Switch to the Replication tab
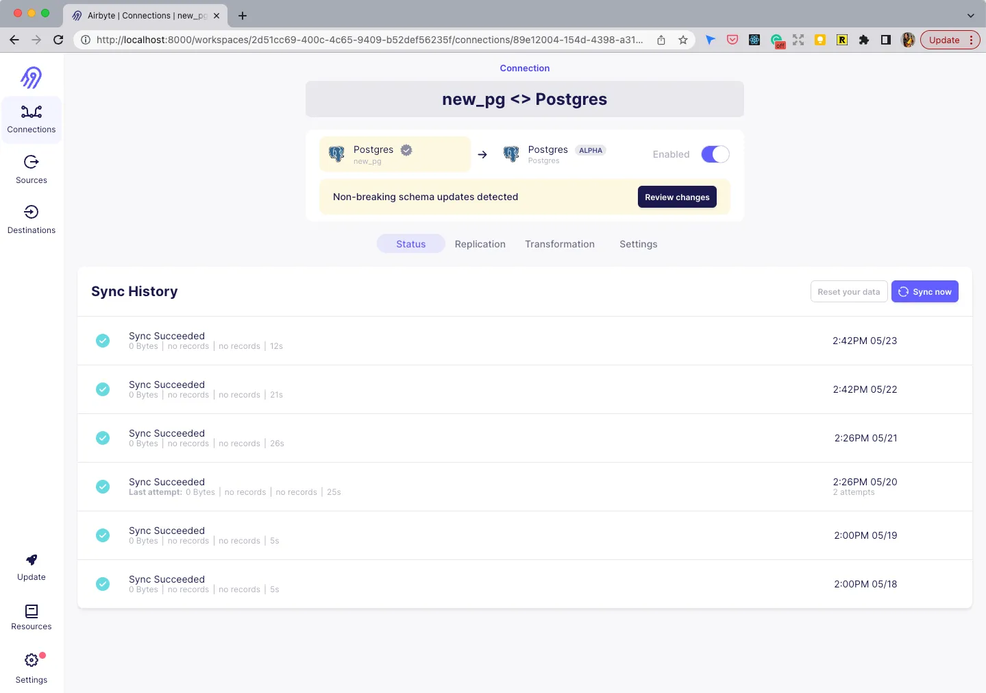The image size is (986, 693). point(480,244)
